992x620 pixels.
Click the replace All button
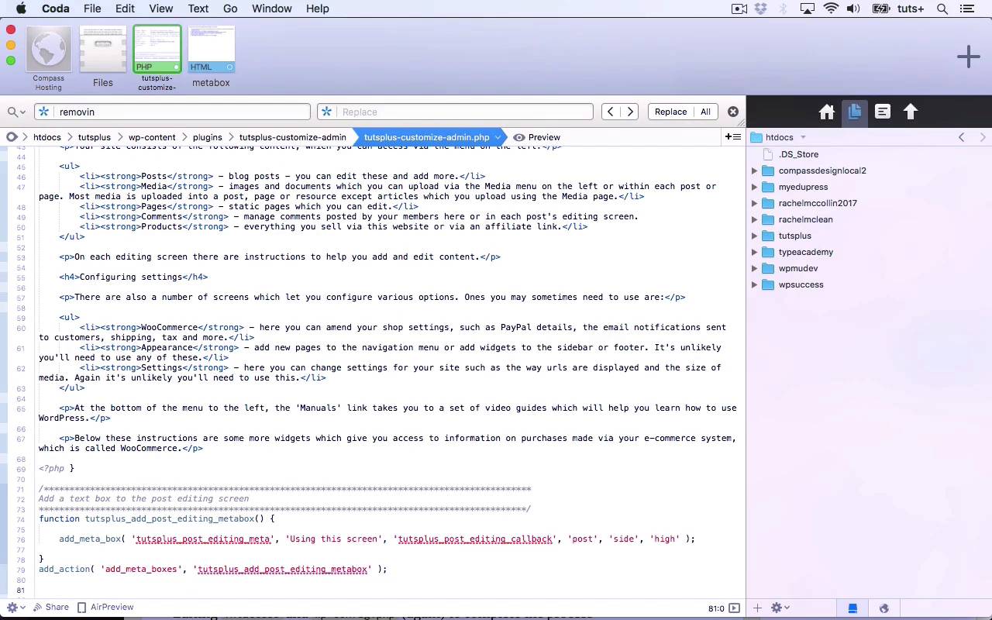705,112
